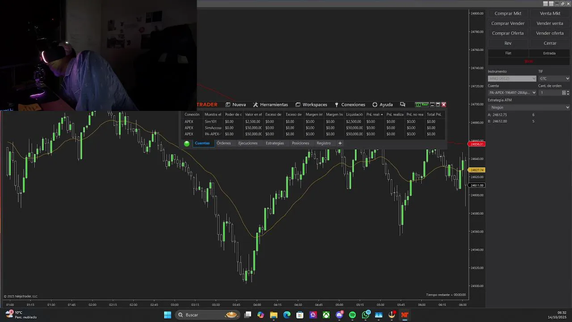
Task: Switch to the Posiciones tab
Action: coord(300,143)
